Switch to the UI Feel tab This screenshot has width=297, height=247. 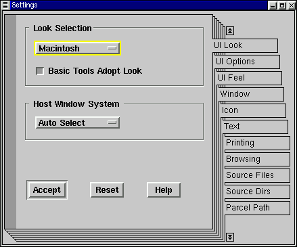[x=249, y=78]
